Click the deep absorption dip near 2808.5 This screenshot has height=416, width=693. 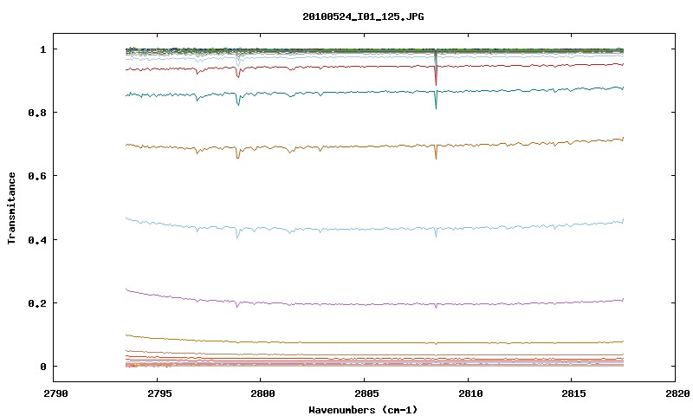437,75
